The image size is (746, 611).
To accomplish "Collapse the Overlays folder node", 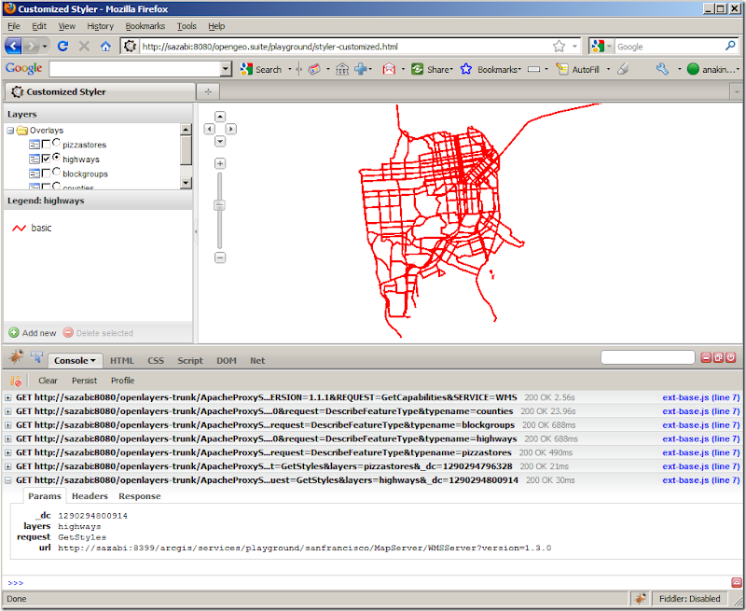I will (10, 131).
